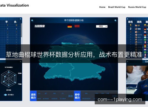
Task: Toggle the 防守能力 radar legend item
Action: [9, 95]
